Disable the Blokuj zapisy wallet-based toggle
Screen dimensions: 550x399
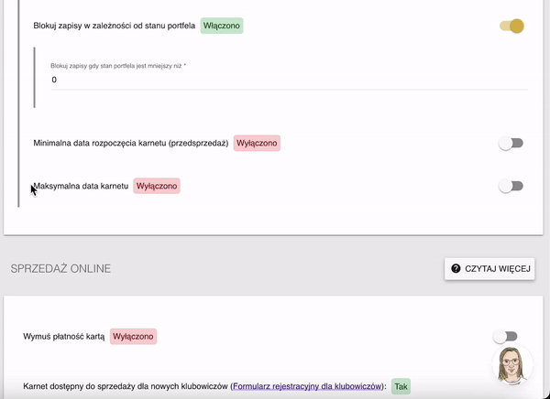(511, 26)
